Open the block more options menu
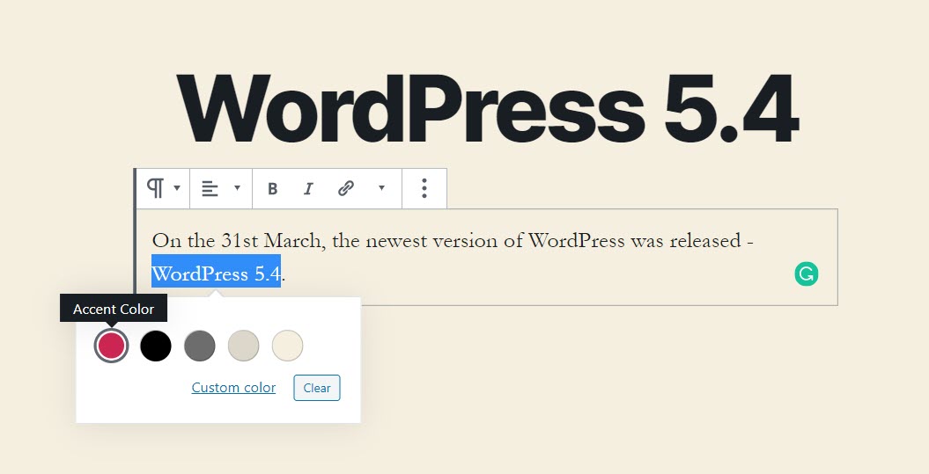 [424, 188]
